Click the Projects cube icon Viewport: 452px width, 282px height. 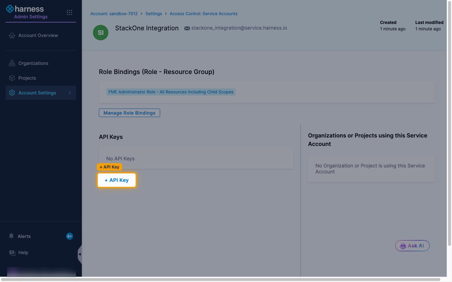tap(12, 78)
